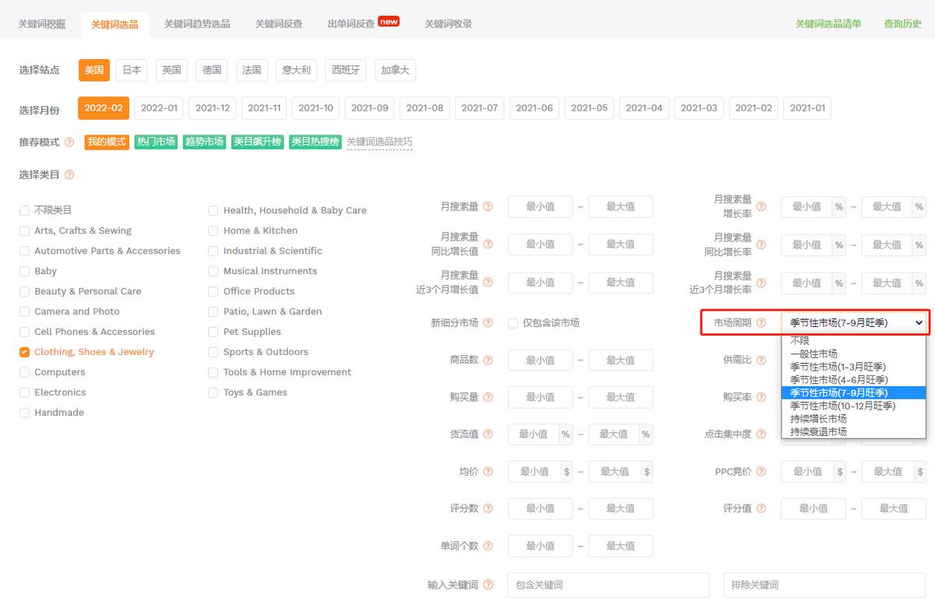Viewport: 935px width, 612px height.
Task: Uncheck Clothing, Shoes & Jewelry category
Action: [x=24, y=351]
